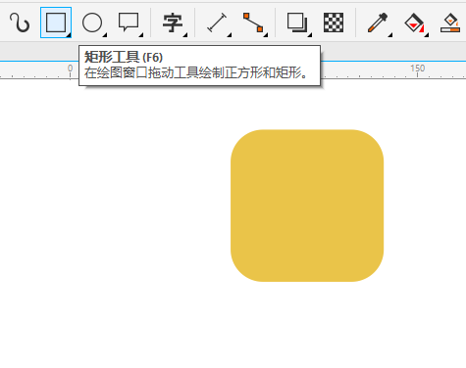Select the Color Eyedropper tool
Screen dimensions: 466x368
(x=378, y=23)
